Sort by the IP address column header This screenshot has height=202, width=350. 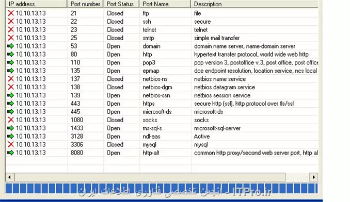click(x=36, y=4)
